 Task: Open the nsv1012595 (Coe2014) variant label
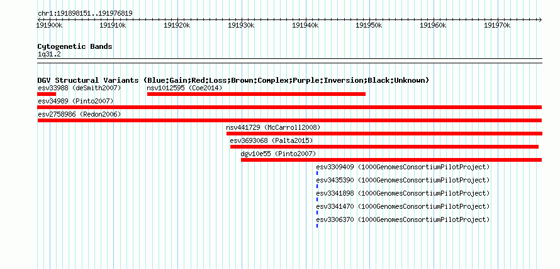tap(184, 88)
